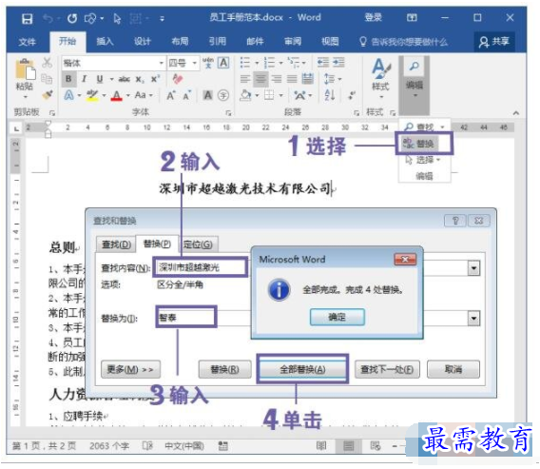The image size is (540, 469).
Task: Click the 替换(R) button
Action: pos(225,369)
